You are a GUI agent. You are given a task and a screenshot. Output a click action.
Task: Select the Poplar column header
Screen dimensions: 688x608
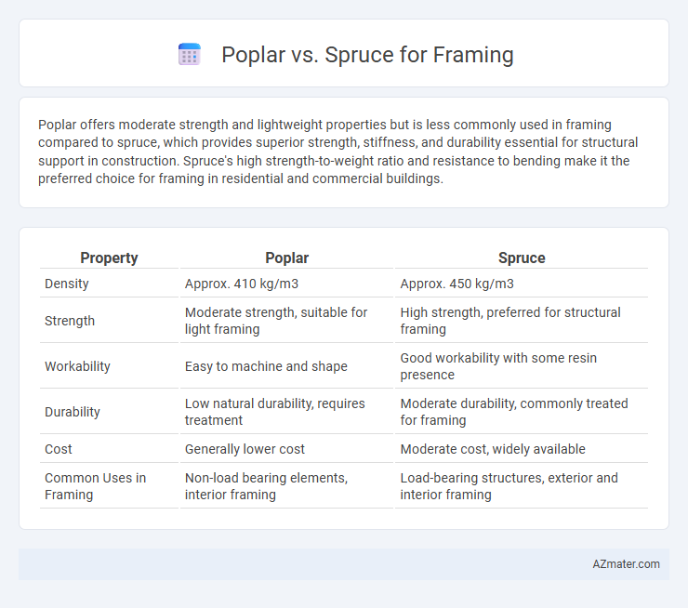coord(287,258)
